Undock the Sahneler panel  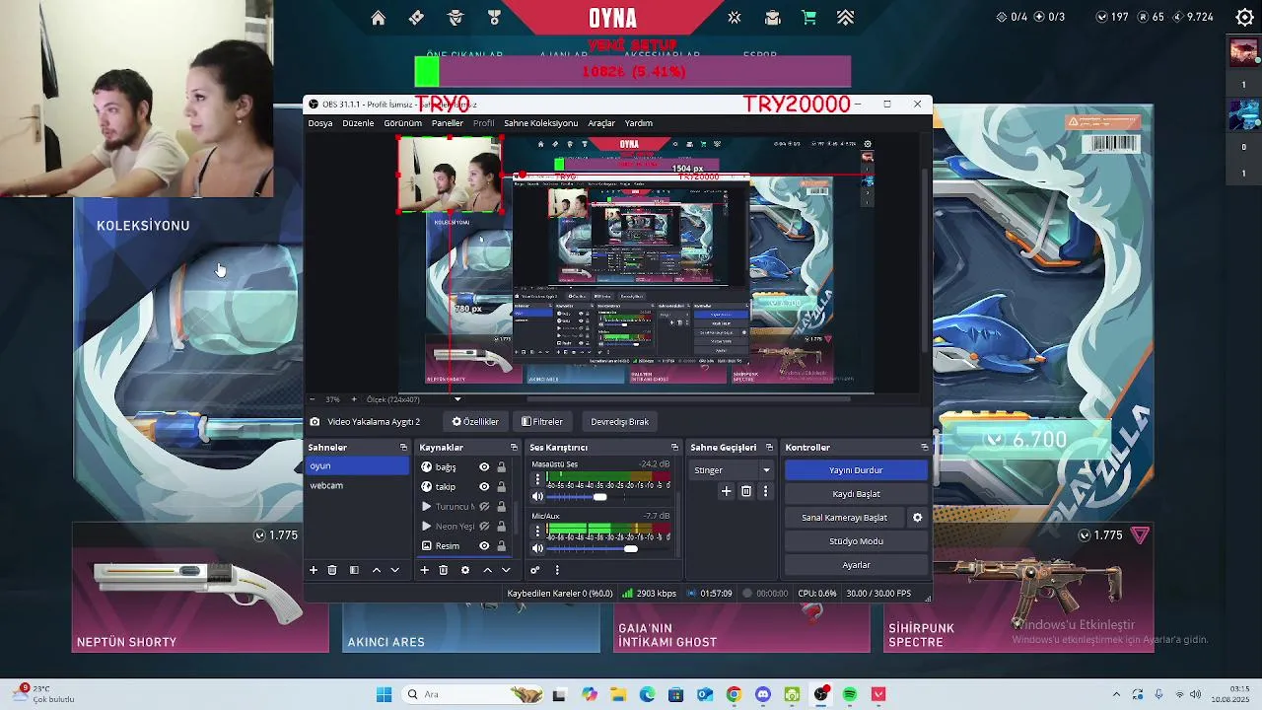pyautogui.click(x=403, y=448)
